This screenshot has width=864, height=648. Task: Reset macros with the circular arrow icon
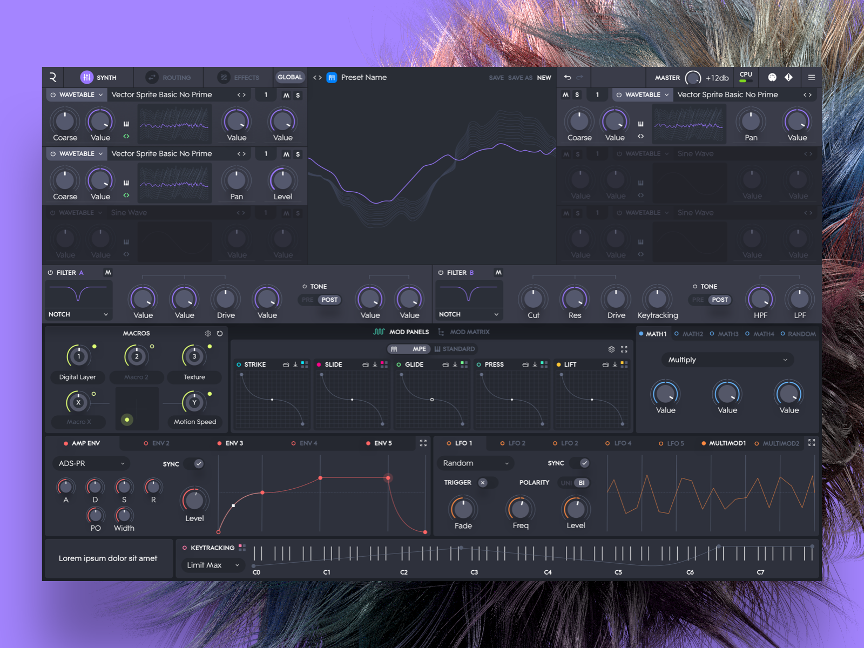(x=220, y=333)
